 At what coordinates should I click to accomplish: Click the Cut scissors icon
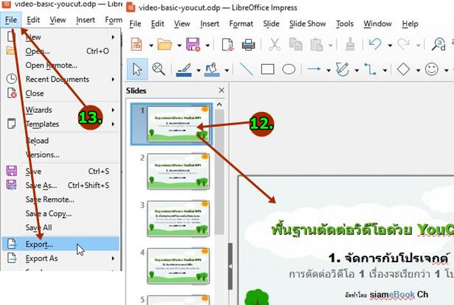275,45
